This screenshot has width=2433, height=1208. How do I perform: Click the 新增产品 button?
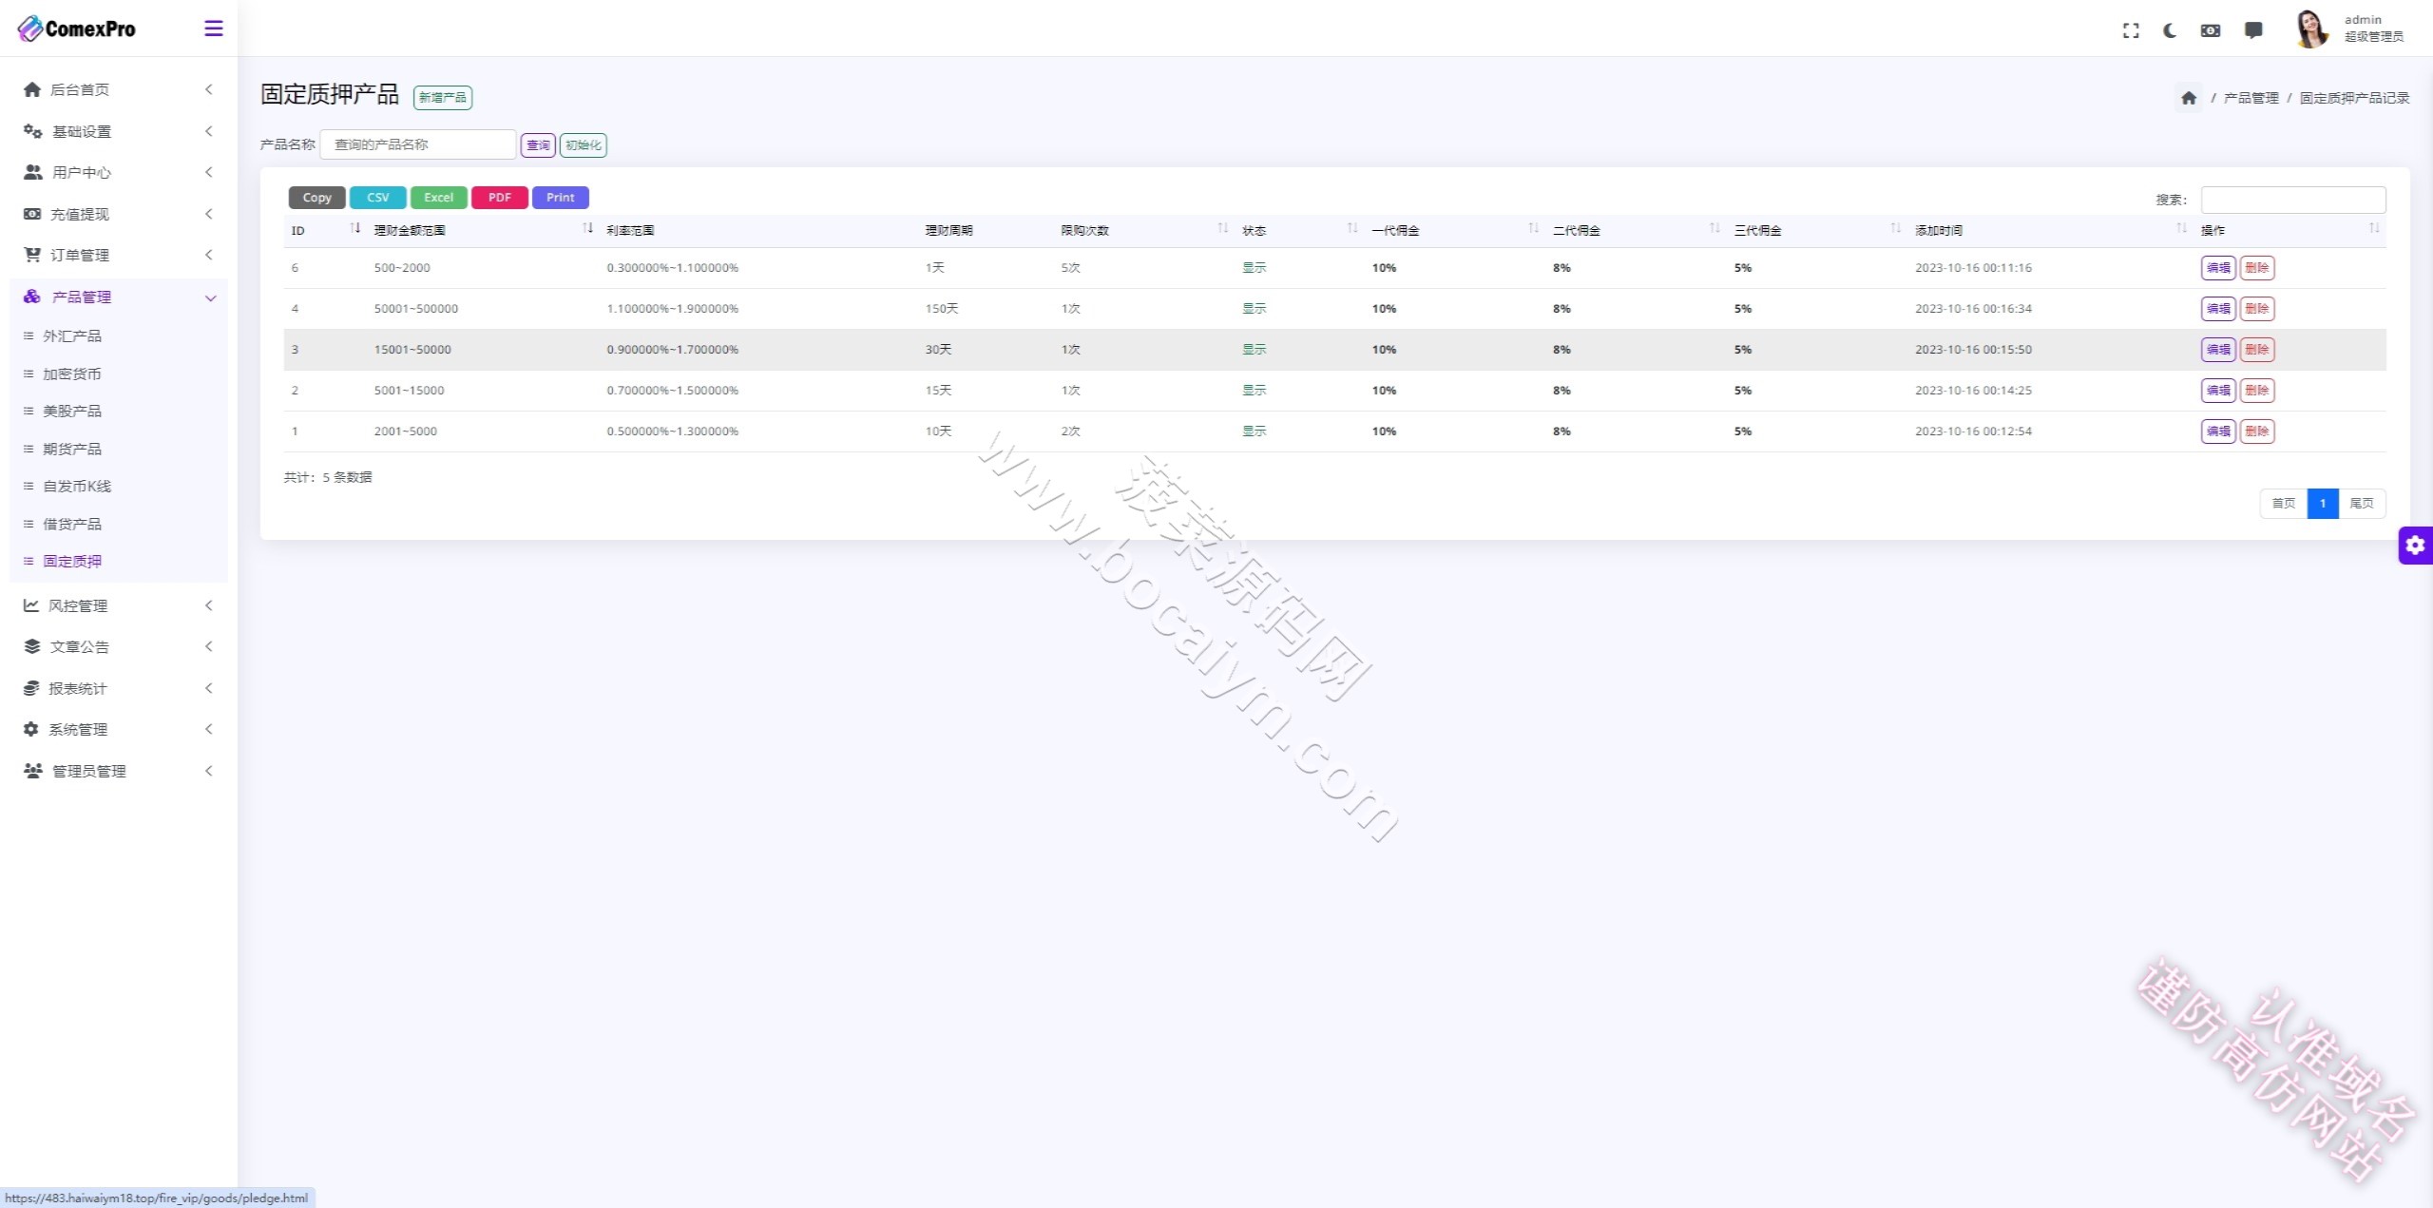pos(443,97)
